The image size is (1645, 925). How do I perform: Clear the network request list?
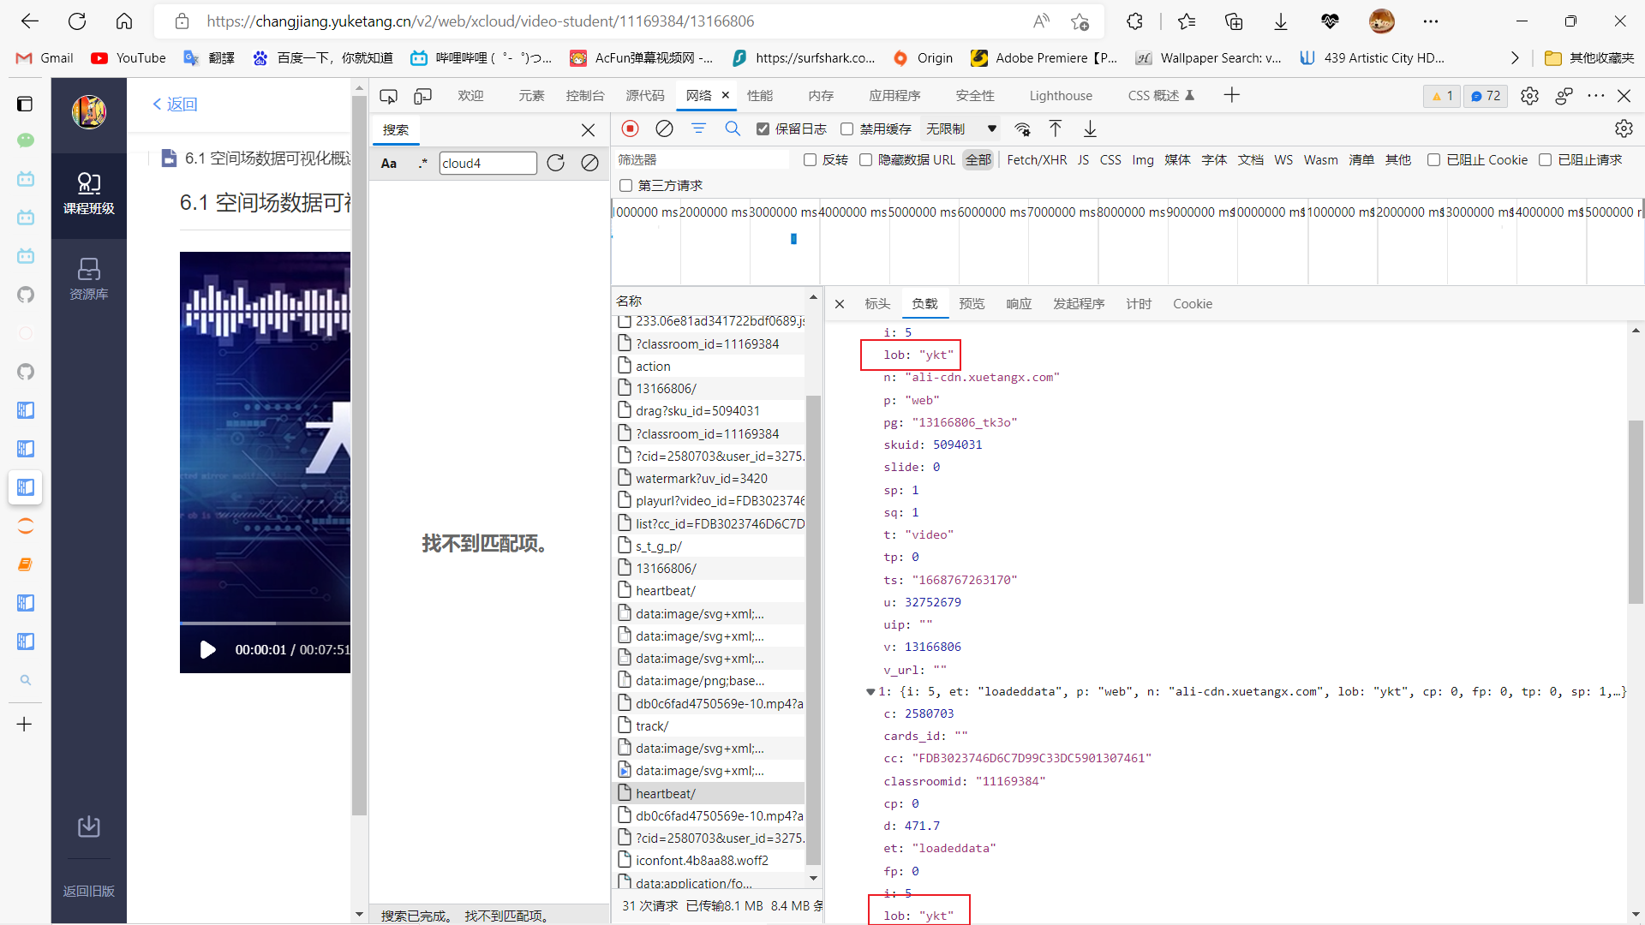[664, 128]
